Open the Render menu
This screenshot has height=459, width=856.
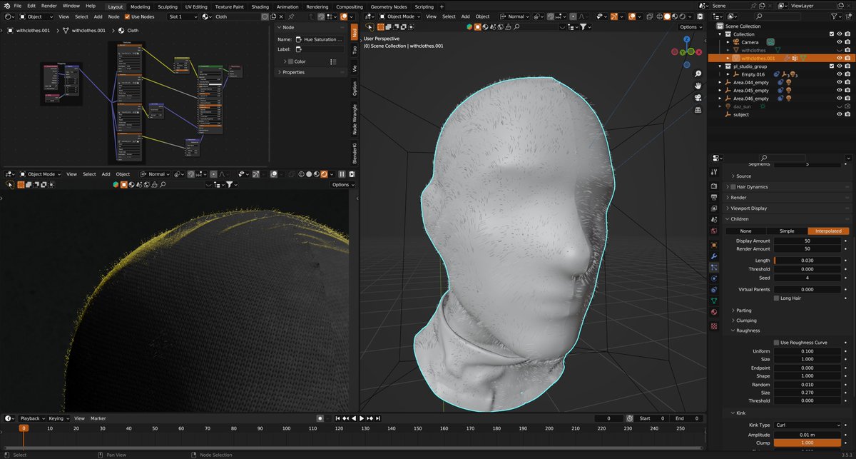(49, 6)
